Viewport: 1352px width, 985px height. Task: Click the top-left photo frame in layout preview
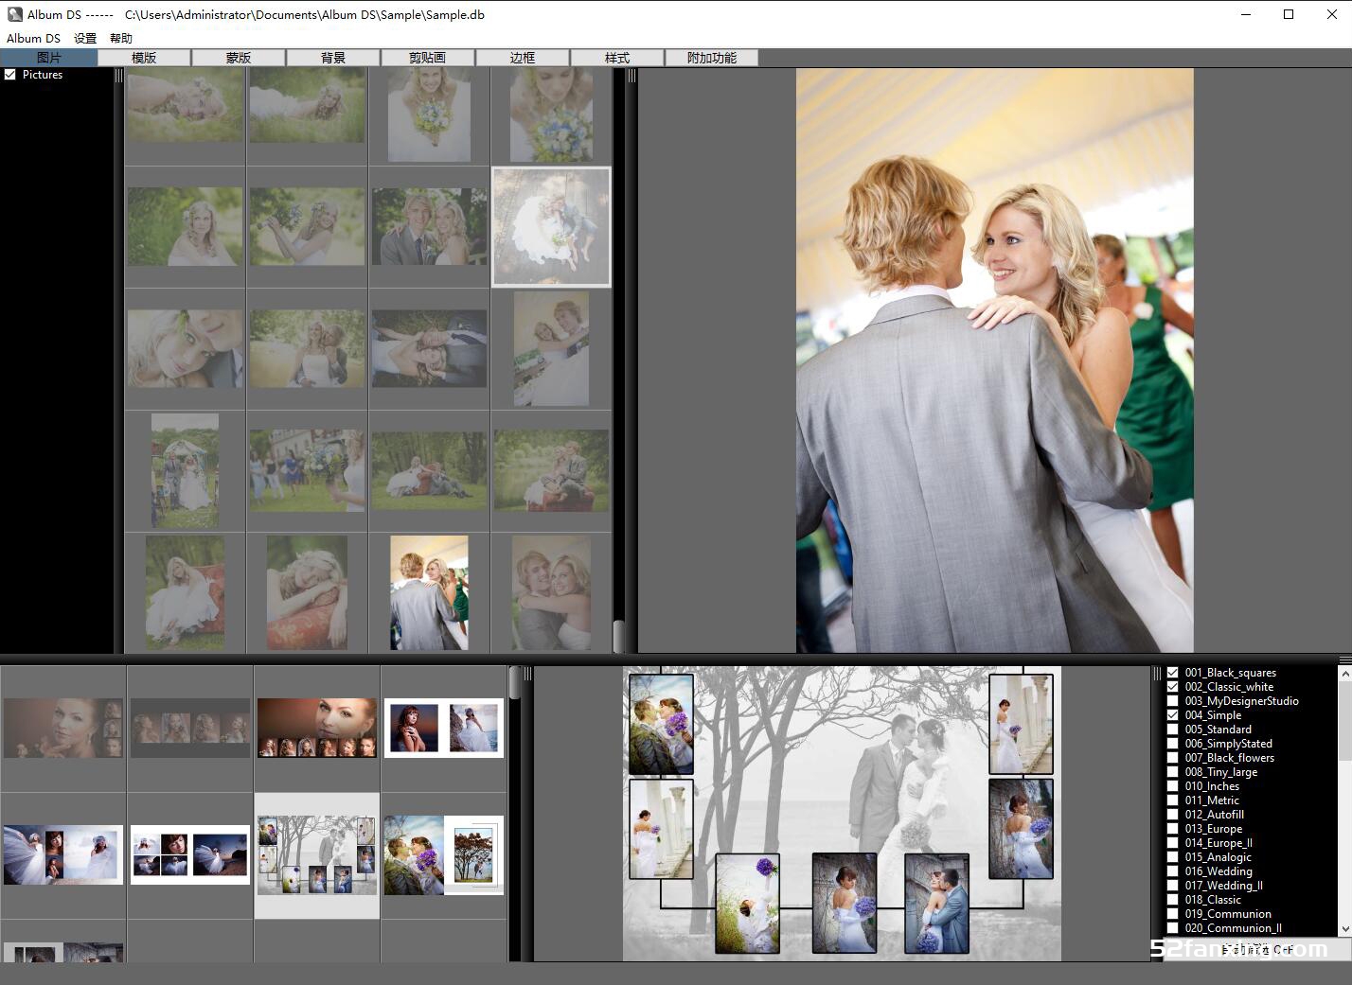click(x=661, y=724)
